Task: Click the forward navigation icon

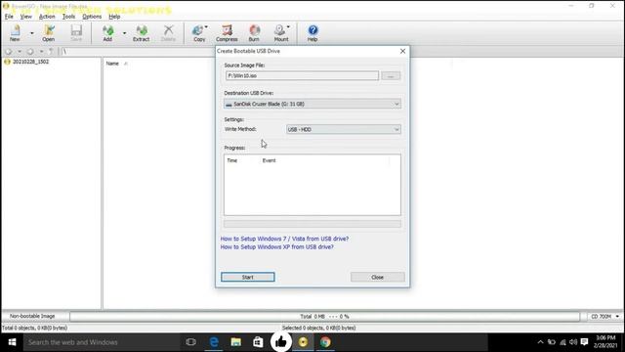Action: click(30, 52)
